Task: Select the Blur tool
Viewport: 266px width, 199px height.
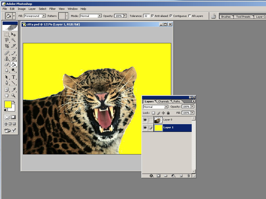Action: pyautogui.click(x=6, y=70)
